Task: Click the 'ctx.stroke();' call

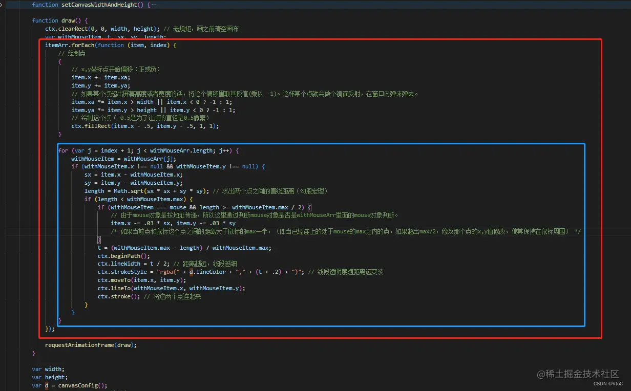Action: pyautogui.click(x=119, y=296)
